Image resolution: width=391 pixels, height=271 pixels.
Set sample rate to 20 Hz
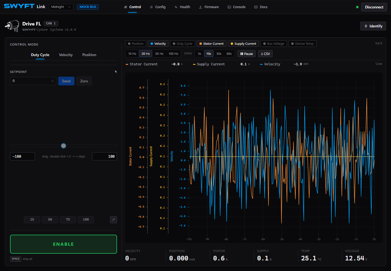tap(146, 54)
